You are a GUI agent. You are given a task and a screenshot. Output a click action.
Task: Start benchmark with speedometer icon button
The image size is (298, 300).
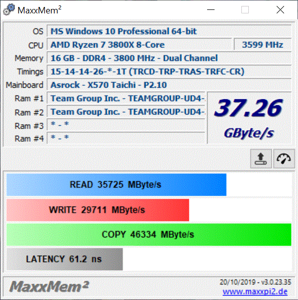pos(284,159)
